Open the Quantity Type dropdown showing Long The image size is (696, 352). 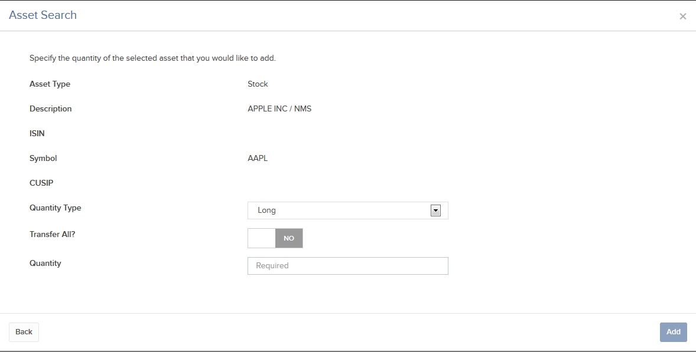pyautogui.click(x=347, y=210)
